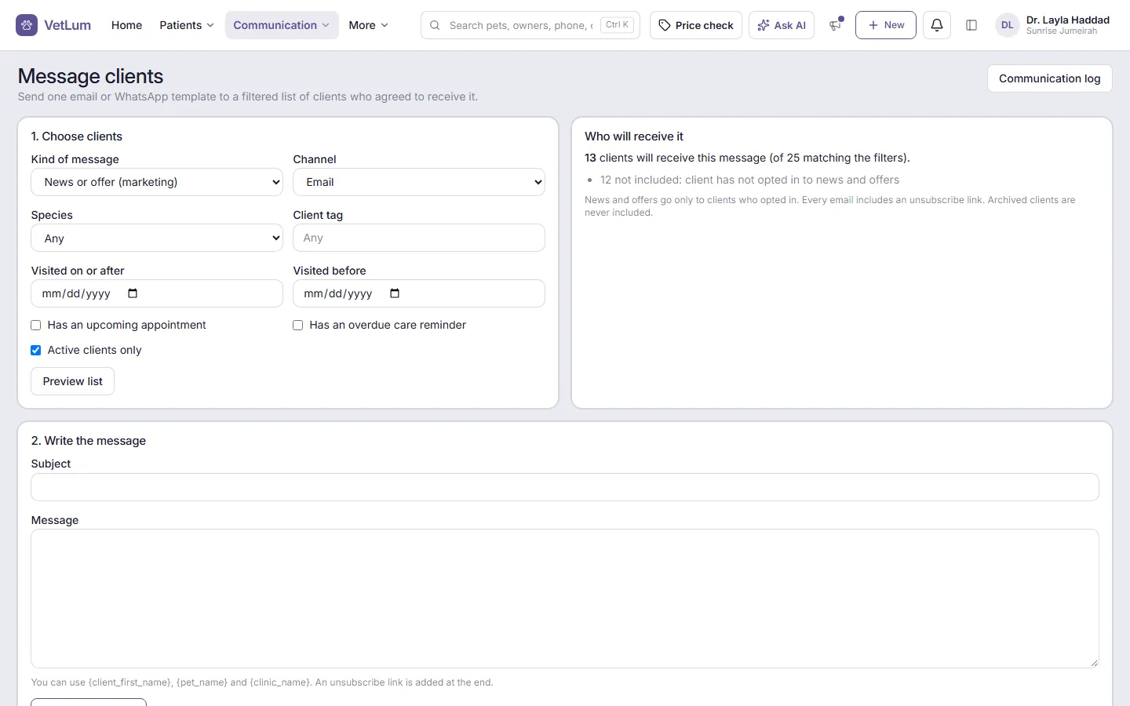Click Preview list button
Viewport: 1130px width, 706px height.
point(73,381)
